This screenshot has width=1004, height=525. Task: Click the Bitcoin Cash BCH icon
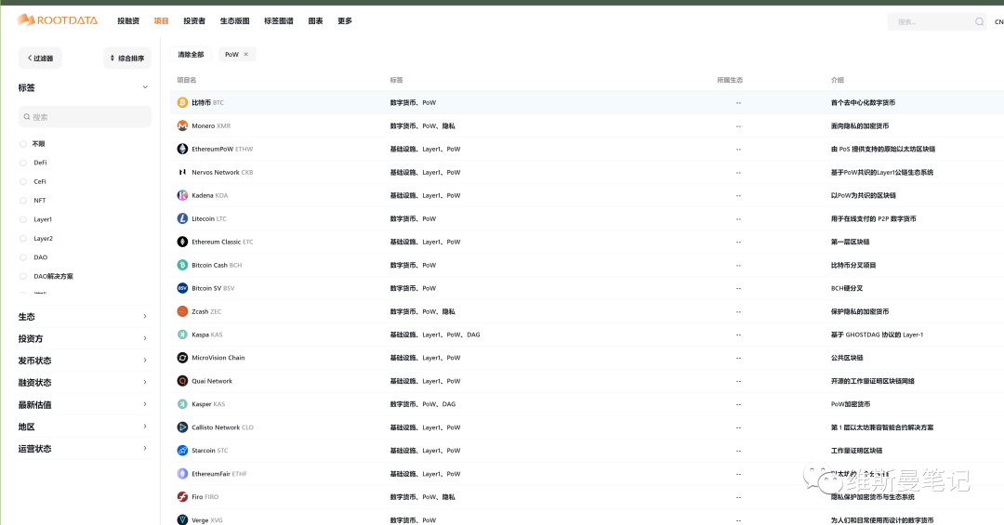pyautogui.click(x=182, y=265)
